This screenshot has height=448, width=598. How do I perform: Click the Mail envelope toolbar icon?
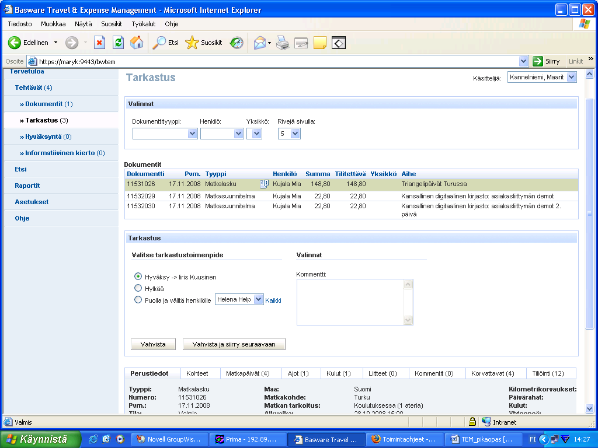[260, 43]
